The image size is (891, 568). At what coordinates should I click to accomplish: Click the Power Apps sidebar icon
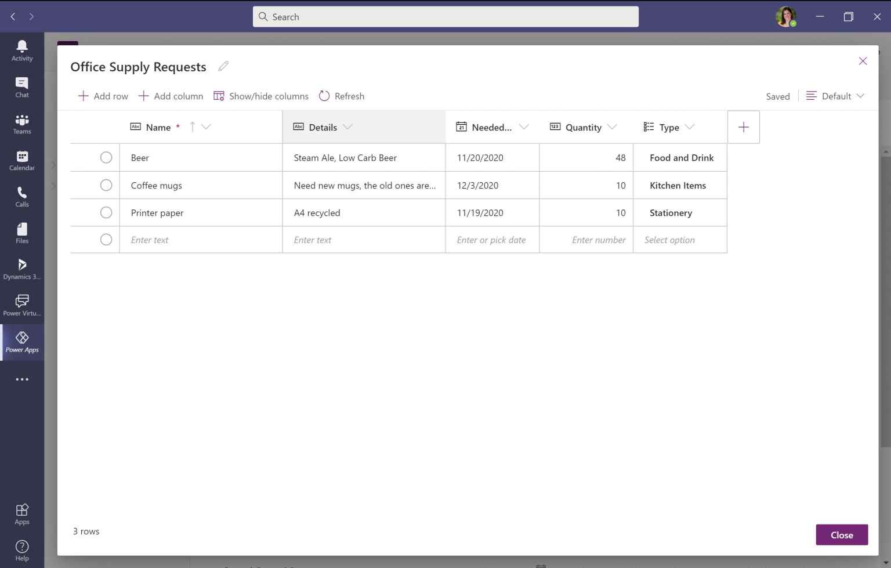pos(21,342)
